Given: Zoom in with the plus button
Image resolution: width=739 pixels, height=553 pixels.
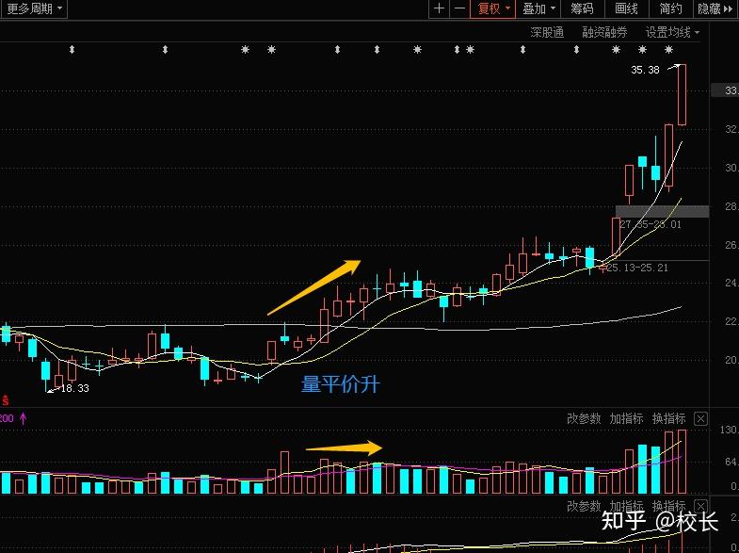Looking at the screenshot, I should click(x=440, y=9).
